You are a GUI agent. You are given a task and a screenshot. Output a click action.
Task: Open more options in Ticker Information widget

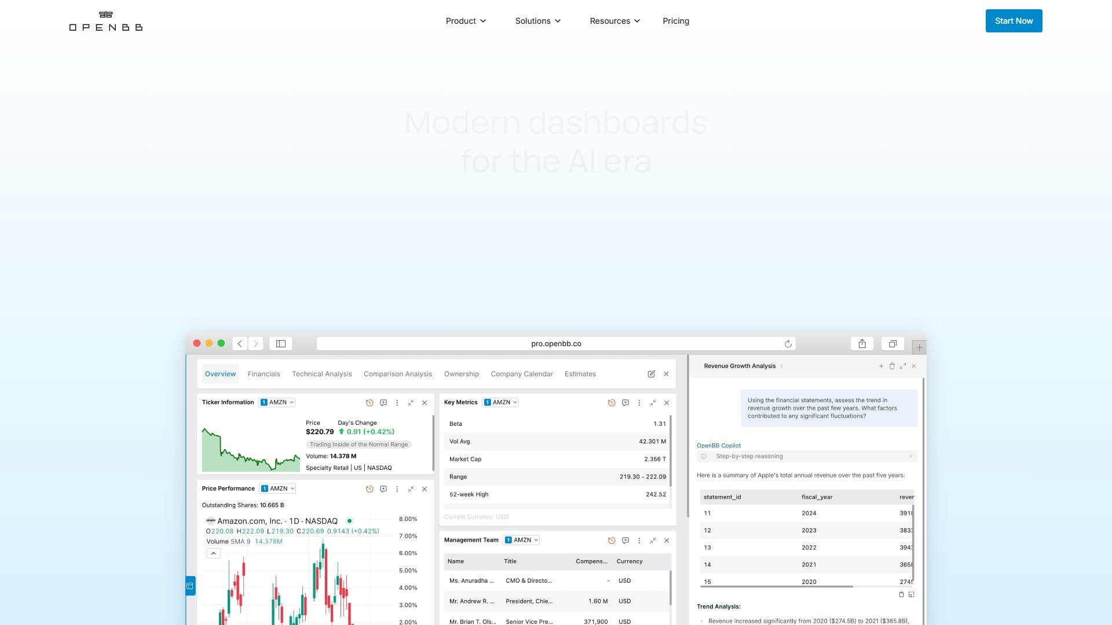pos(397,403)
